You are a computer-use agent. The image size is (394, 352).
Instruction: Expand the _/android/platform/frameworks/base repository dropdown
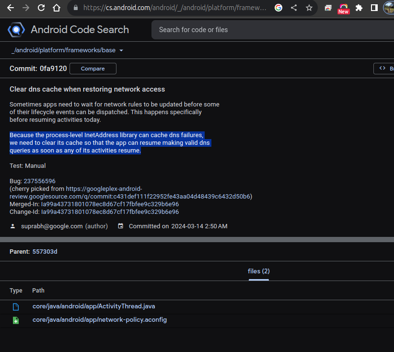[67, 50]
